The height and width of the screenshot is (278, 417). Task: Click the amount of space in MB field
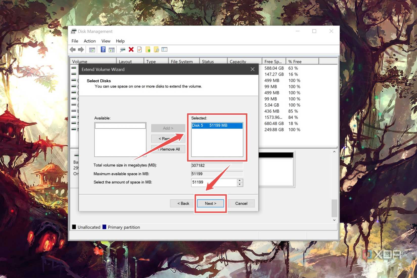(x=214, y=182)
